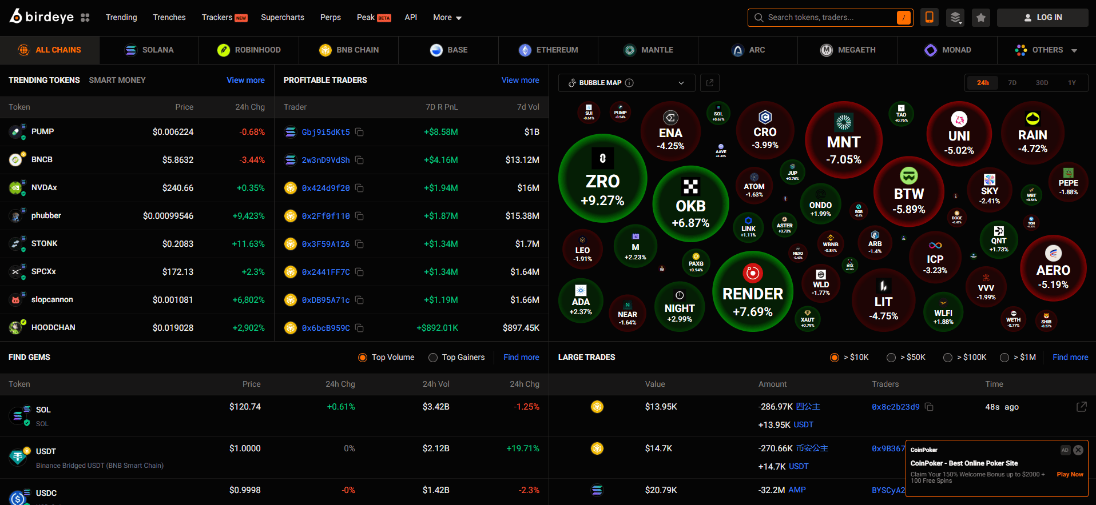Focus the search tokens, traders input field
Image resolution: width=1096 pixels, height=505 pixels.
[x=829, y=18]
